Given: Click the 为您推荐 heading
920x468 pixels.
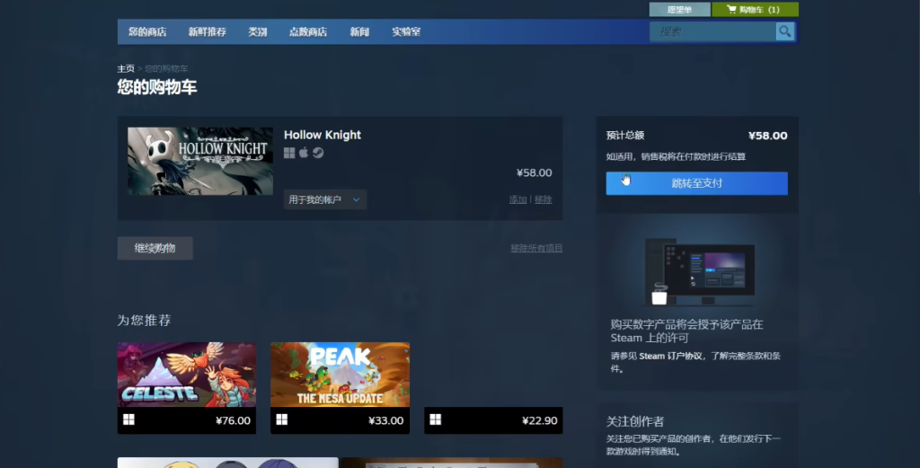Looking at the screenshot, I should 144,320.
